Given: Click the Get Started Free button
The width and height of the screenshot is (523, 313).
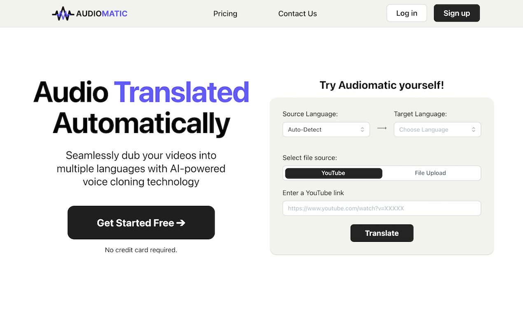Looking at the screenshot, I should pyautogui.click(x=141, y=222).
